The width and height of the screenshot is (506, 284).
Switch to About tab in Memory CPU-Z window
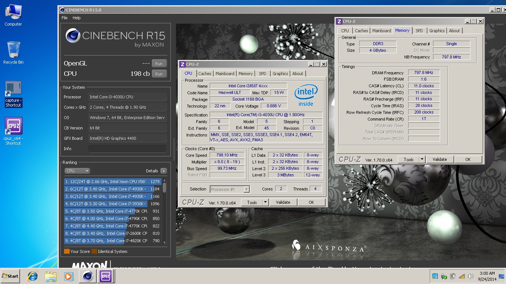[x=455, y=31]
